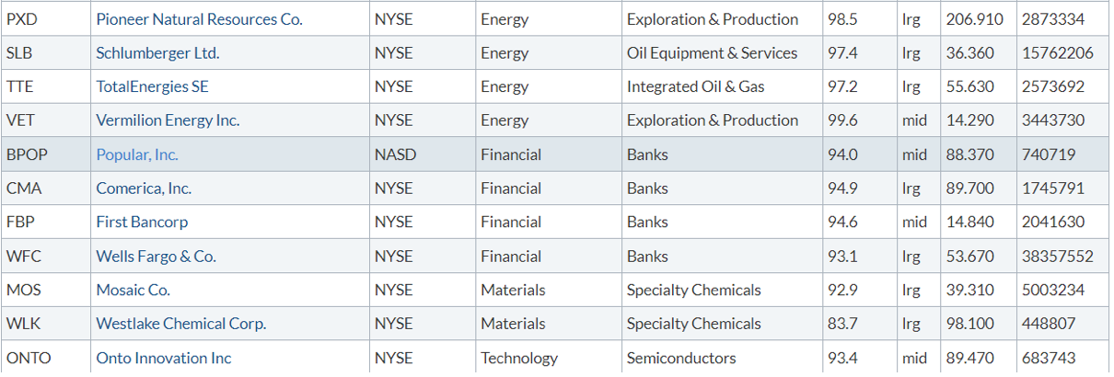Viewport: 1114px width, 377px height.
Task: Click TotalEnergies SE company link
Action: (x=152, y=87)
